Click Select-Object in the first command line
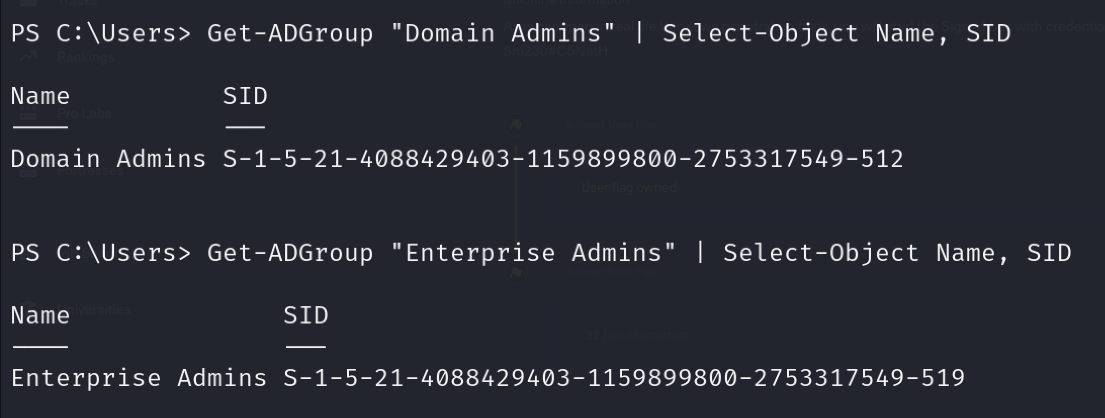1105x418 pixels. 760,33
